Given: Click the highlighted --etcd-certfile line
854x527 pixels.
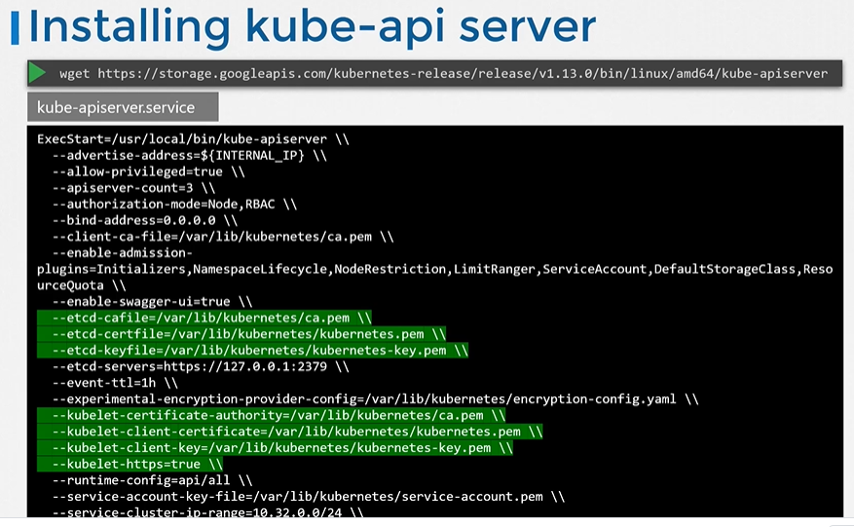Looking at the screenshot, I should tap(241, 334).
